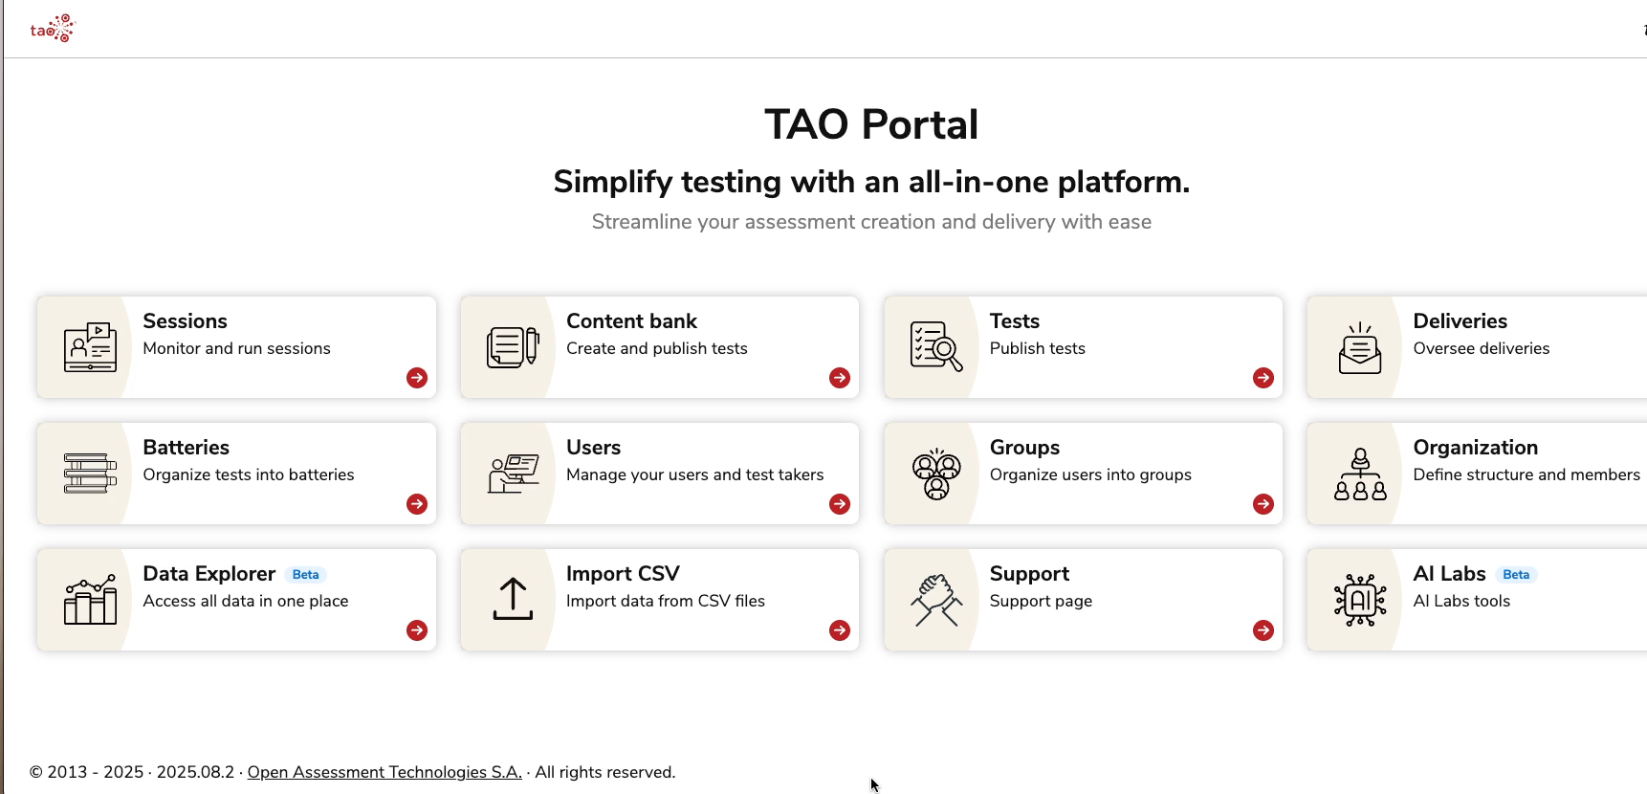Open the Users card title
The height and width of the screenshot is (794, 1647).
[x=593, y=448]
